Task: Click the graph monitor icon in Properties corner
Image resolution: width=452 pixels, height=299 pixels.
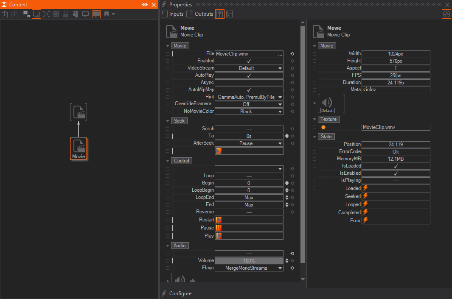Action: (446, 14)
